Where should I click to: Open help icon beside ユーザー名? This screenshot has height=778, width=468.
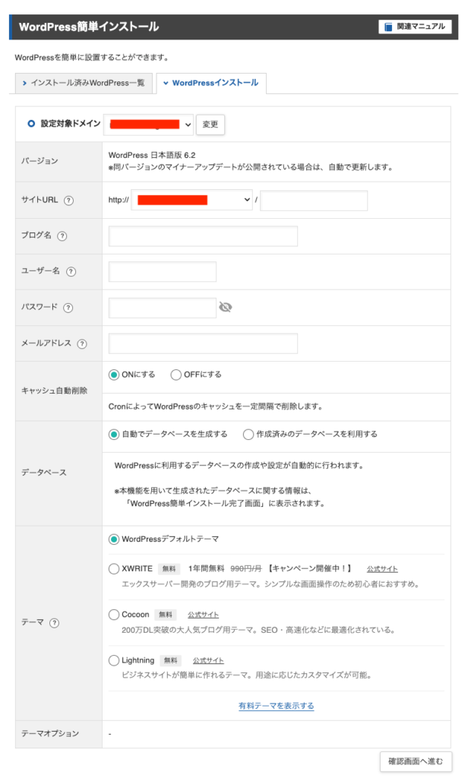click(x=71, y=271)
